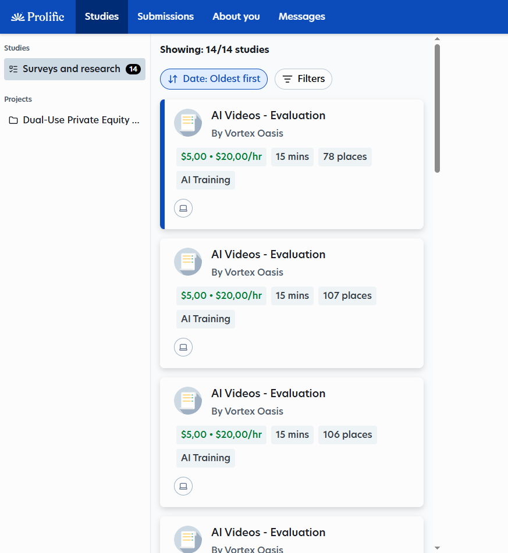Click laptop device icon on 78 places card
Screen dimensions: 508x553
pos(183,208)
